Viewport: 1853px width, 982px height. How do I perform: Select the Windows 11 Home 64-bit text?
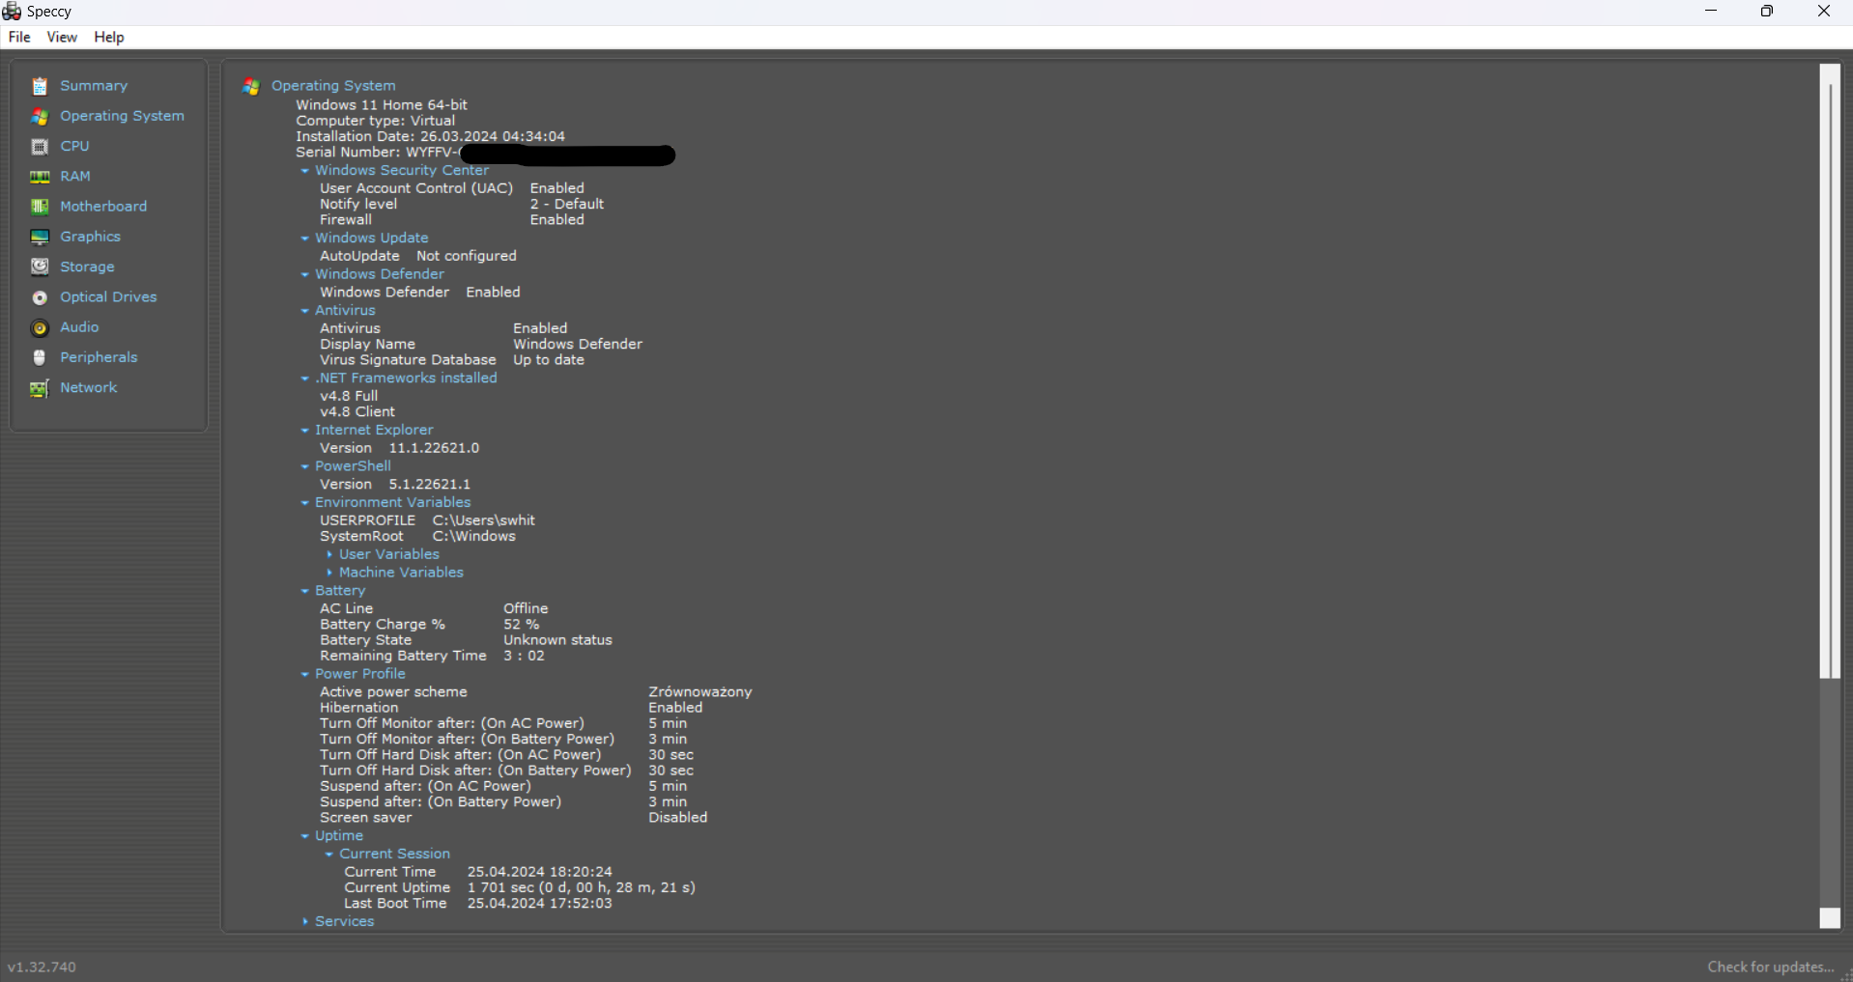tap(382, 104)
